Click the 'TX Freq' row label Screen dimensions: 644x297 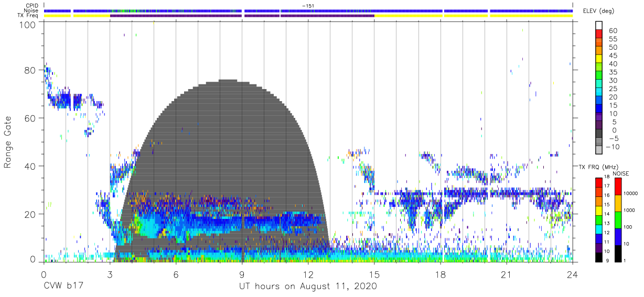(x=29, y=16)
